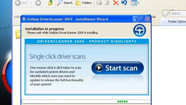This screenshot has width=186, height=105.
Task: Click the InstallAware Wizard title bar text
Action: [67, 19]
